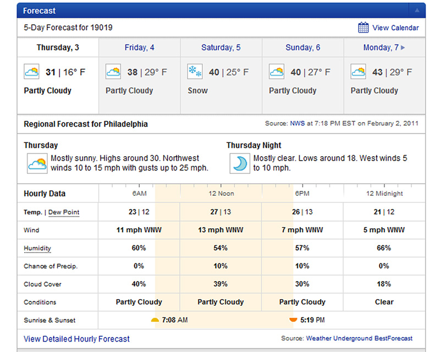
Task: Select the Thursday, 3 forecast tab
Action: pos(58,48)
